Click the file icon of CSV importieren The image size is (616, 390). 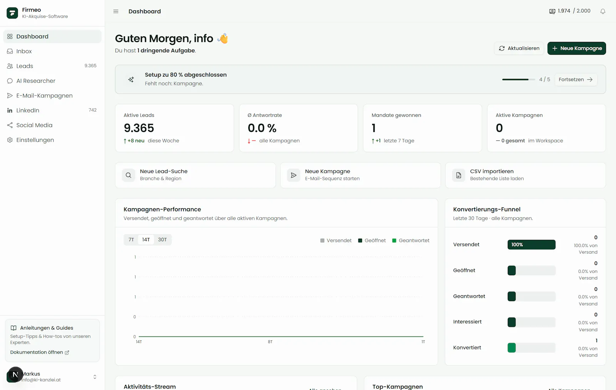(459, 175)
